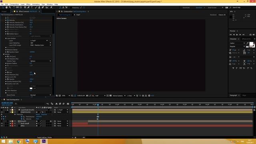Open the Layer Sampling dropdown
Viewport: 256px width, 144px height.
coord(40,43)
